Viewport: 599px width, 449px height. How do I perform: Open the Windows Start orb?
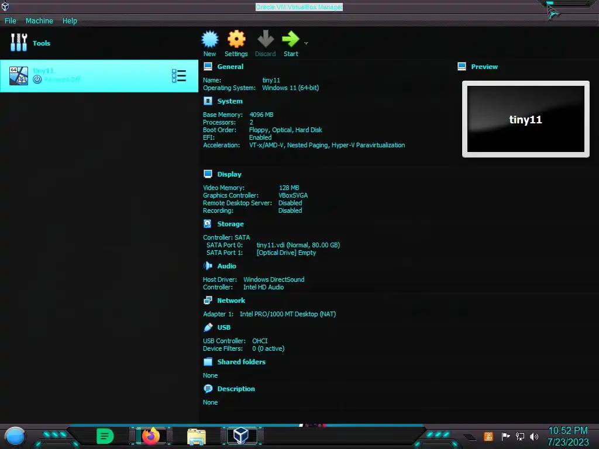pyautogui.click(x=15, y=437)
